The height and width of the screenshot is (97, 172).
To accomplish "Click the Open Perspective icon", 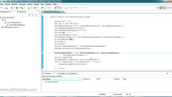I will pyautogui.click(x=157, y=8).
